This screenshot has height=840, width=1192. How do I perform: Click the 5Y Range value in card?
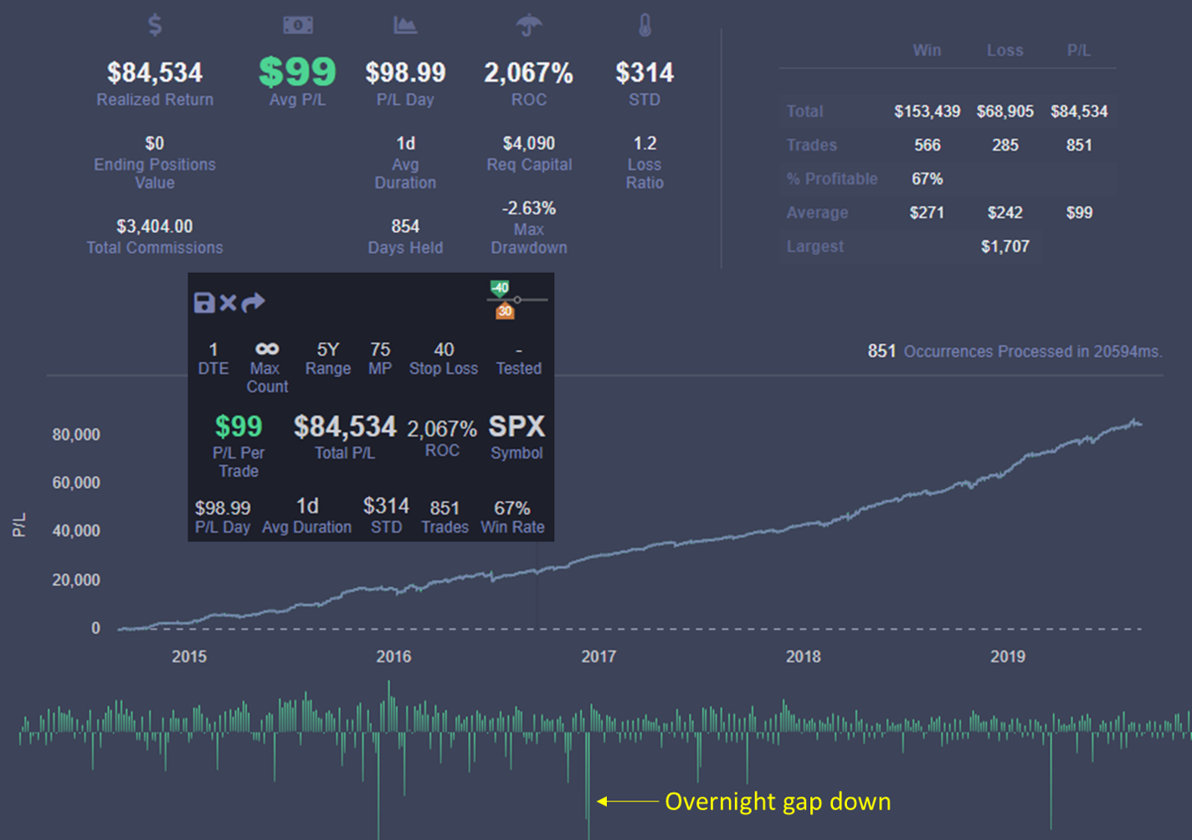click(327, 349)
